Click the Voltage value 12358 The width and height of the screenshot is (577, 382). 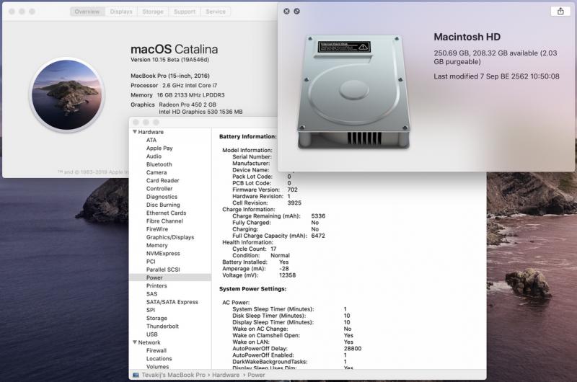pyautogui.click(x=287, y=275)
